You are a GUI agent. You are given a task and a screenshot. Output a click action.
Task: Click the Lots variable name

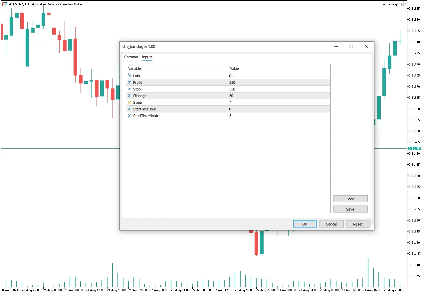[136, 76]
